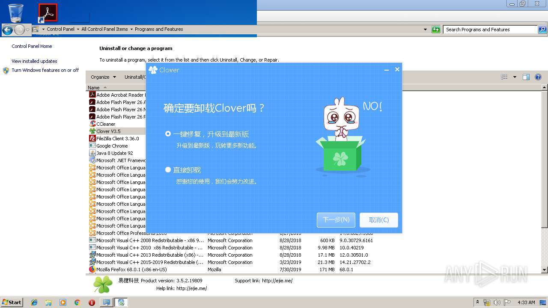Minimize the Clover uninstall dialog
The image size is (548, 308).
(387, 70)
